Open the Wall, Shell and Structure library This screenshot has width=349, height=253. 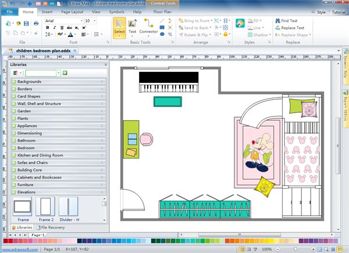click(x=59, y=103)
